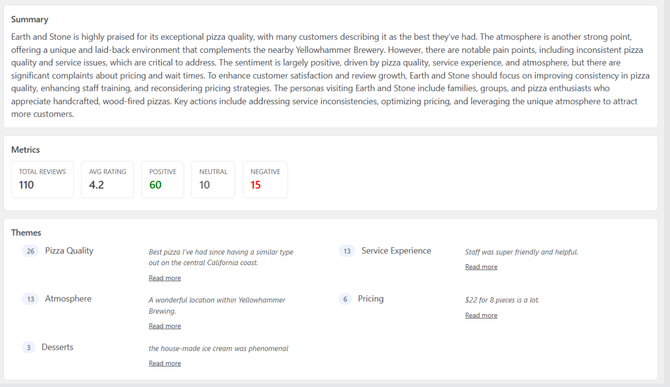The height and width of the screenshot is (387, 670).
Task: Select the Positive metric card
Action: pos(162,180)
